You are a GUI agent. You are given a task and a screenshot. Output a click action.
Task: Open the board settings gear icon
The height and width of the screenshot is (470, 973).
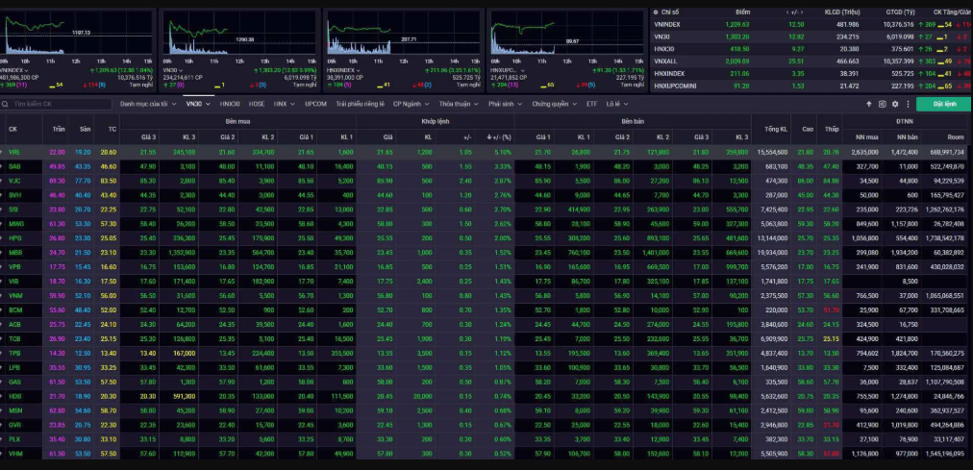coord(895,104)
